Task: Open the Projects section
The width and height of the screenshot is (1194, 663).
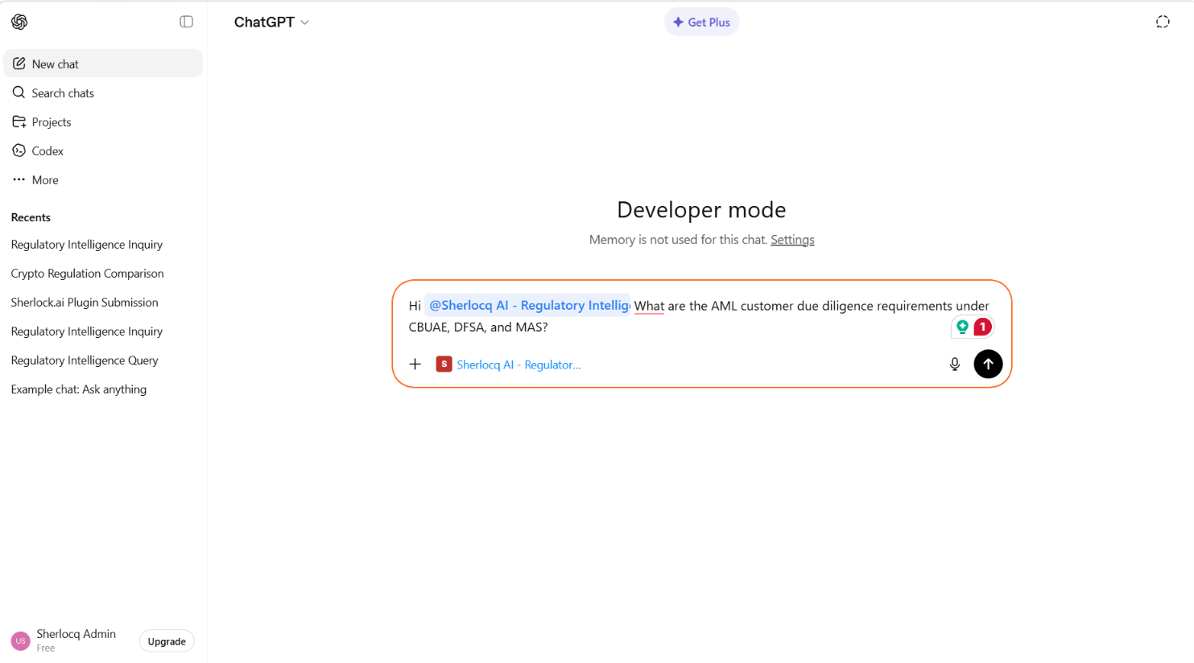Action: pos(103,121)
